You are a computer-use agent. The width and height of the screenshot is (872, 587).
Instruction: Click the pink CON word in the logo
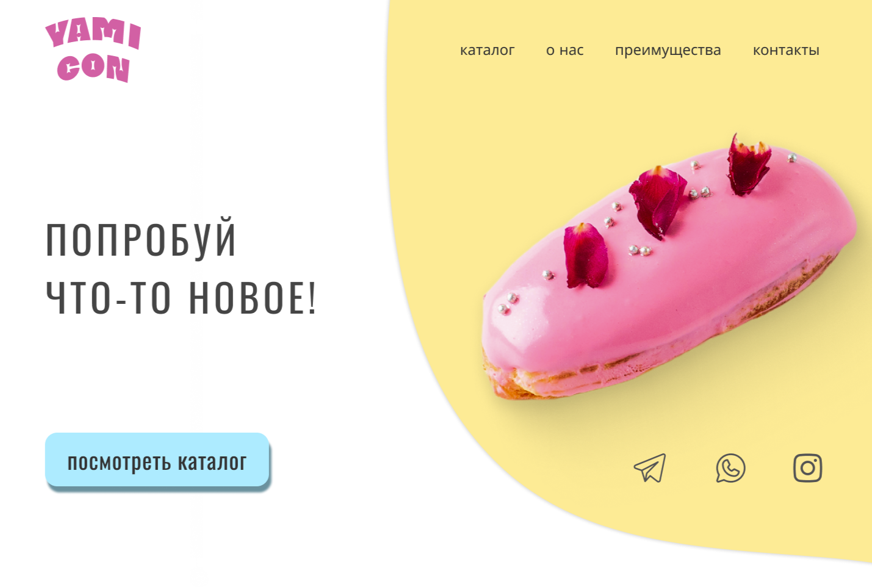pyautogui.click(x=93, y=68)
